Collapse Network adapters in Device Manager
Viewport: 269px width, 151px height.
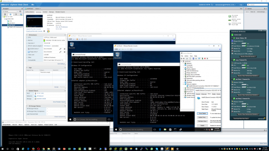183,84
